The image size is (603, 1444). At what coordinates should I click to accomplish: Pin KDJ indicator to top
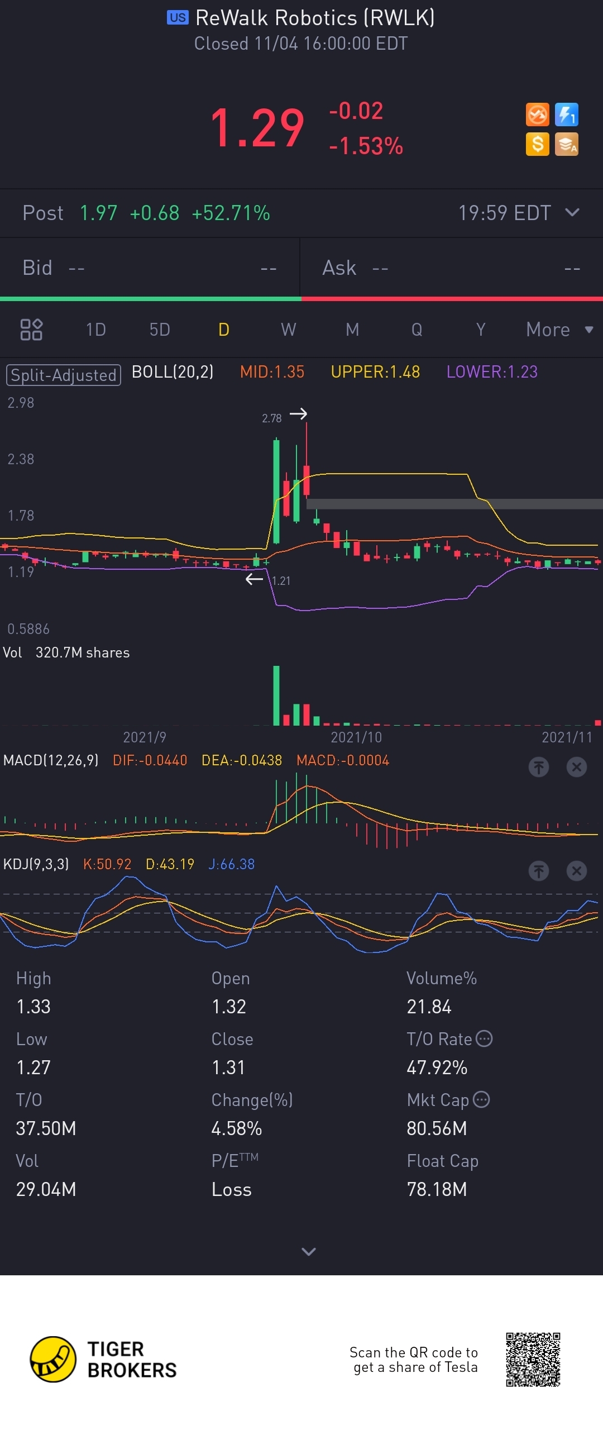pyautogui.click(x=539, y=870)
